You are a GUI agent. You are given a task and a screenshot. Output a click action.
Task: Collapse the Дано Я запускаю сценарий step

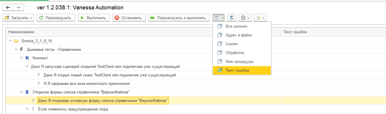click(27, 67)
